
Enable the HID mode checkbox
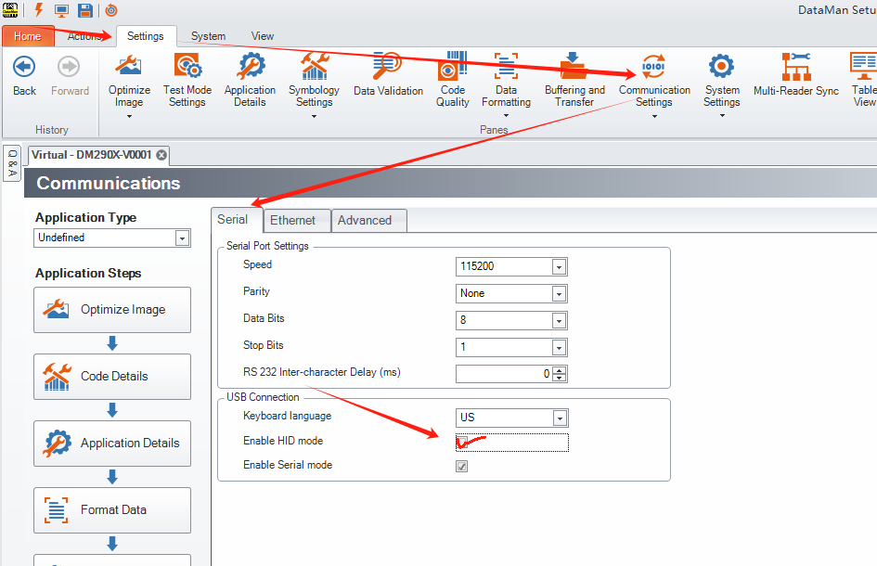tap(461, 441)
